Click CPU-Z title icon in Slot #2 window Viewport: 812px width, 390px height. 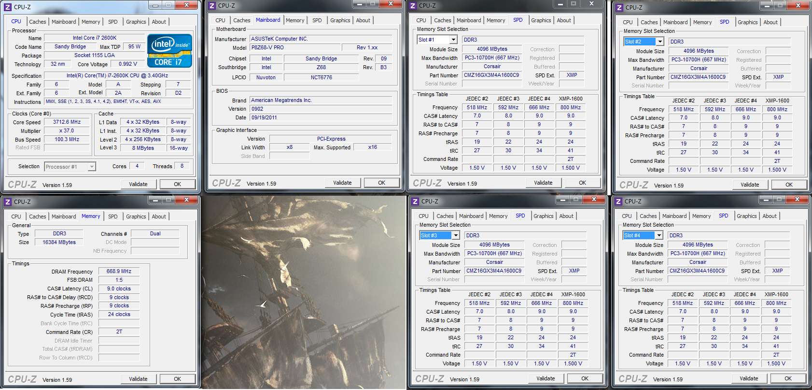619,8
